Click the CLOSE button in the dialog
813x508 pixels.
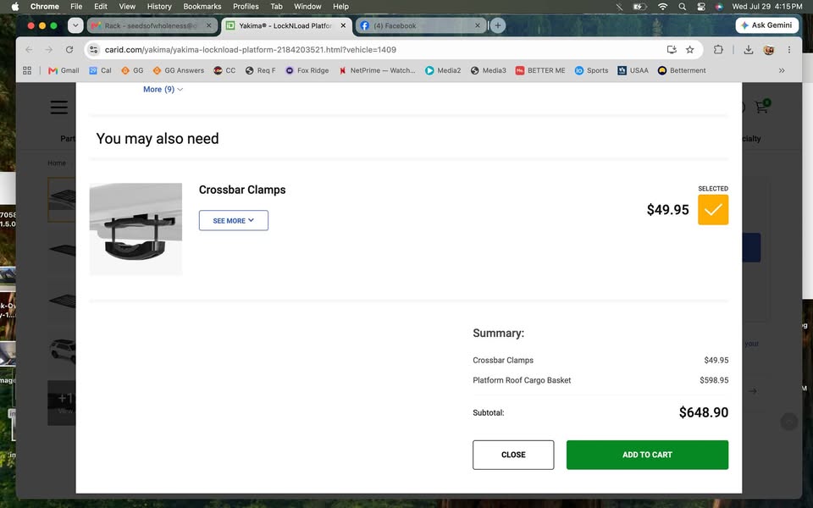(x=513, y=455)
